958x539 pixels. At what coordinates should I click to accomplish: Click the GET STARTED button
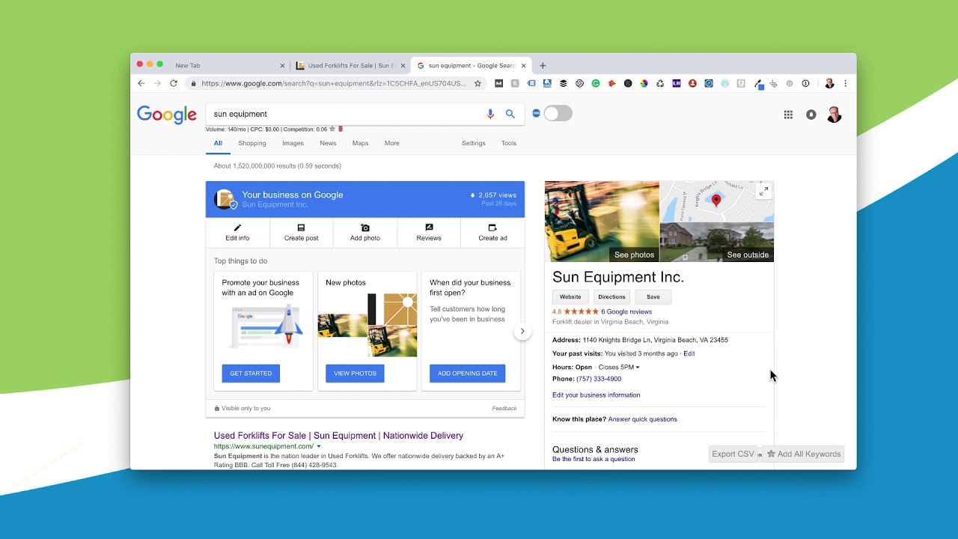(x=251, y=374)
